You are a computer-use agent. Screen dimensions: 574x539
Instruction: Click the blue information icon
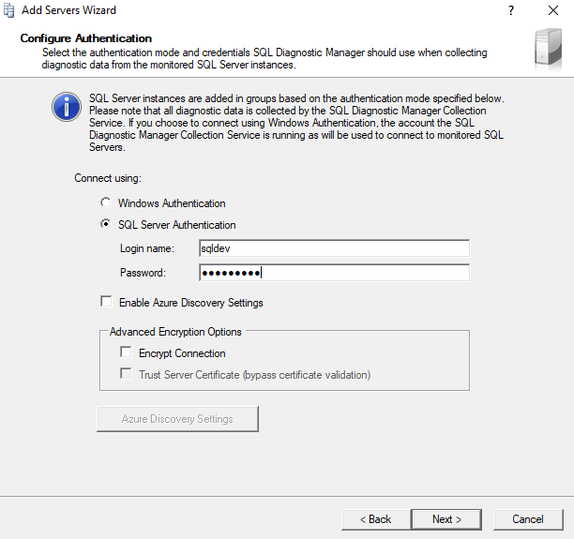coord(67,107)
